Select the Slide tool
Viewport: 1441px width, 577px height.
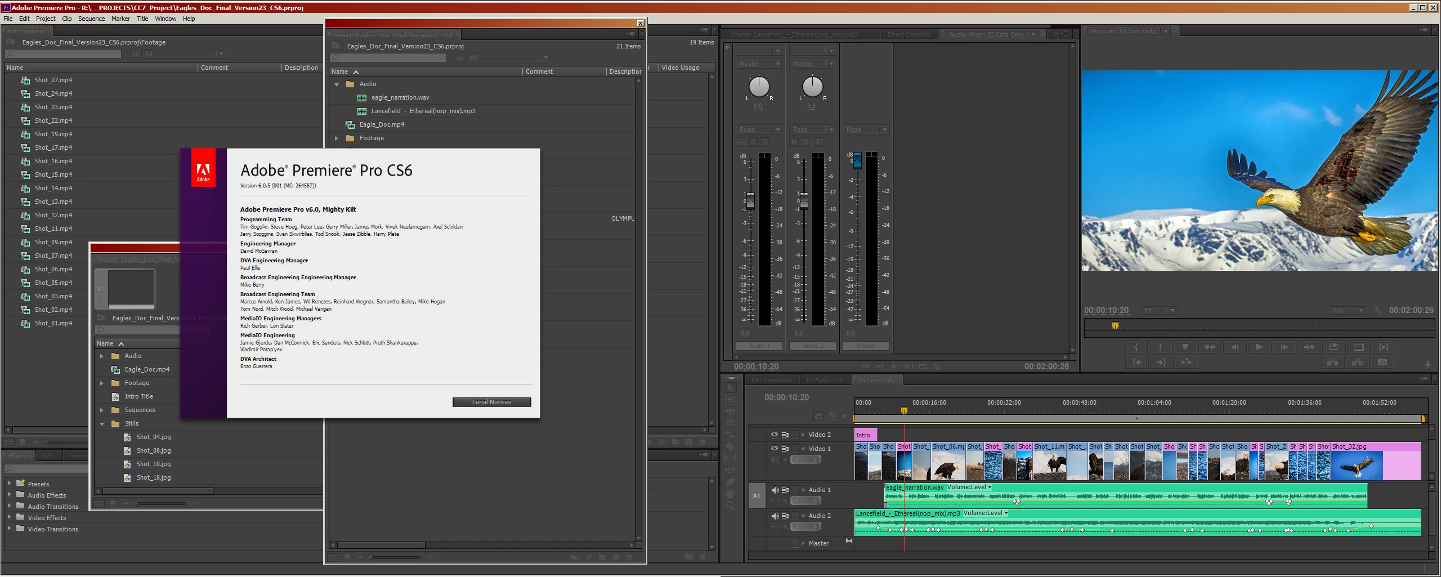click(x=730, y=470)
